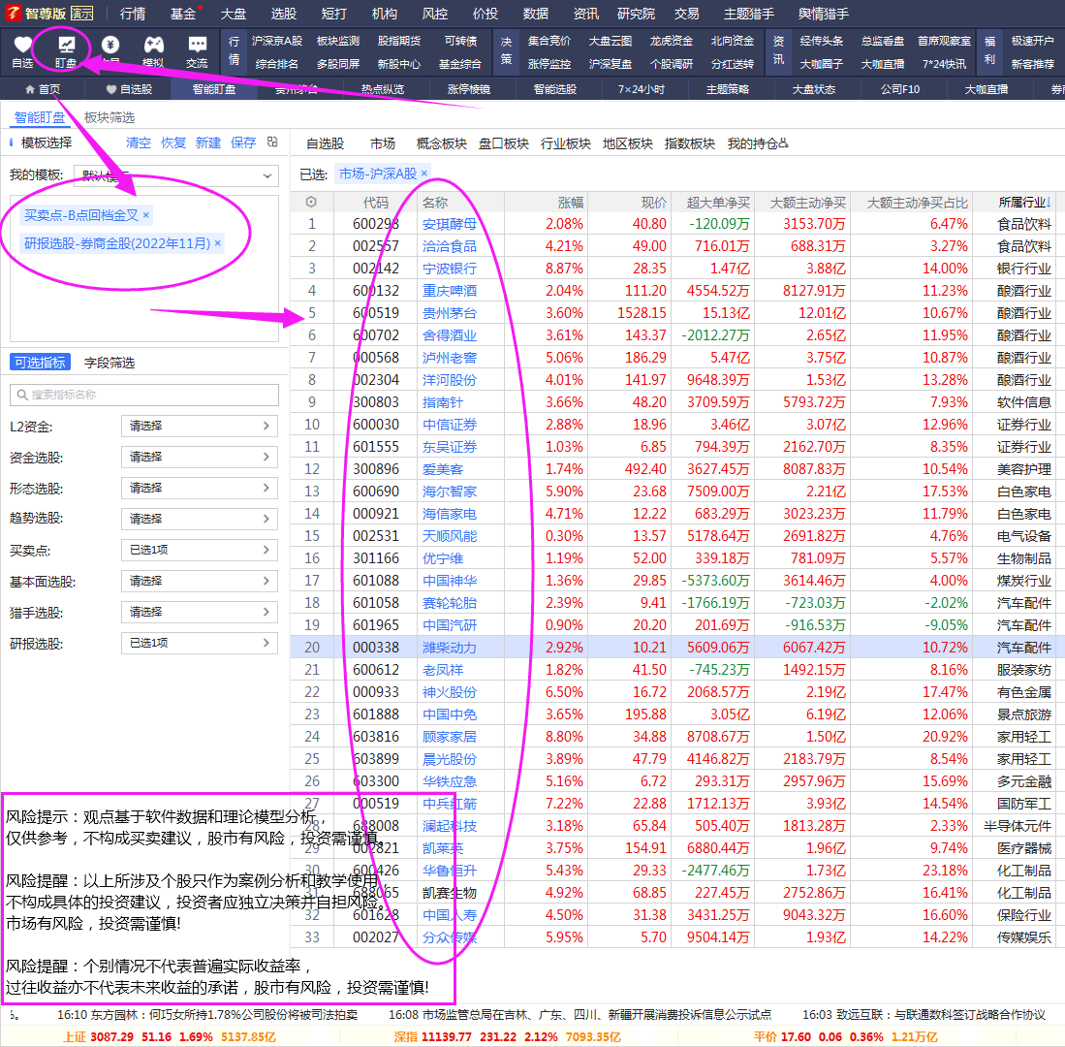Open the 交流 chat bubble icon
This screenshot has height=1047, width=1065.
tap(197, 45)
